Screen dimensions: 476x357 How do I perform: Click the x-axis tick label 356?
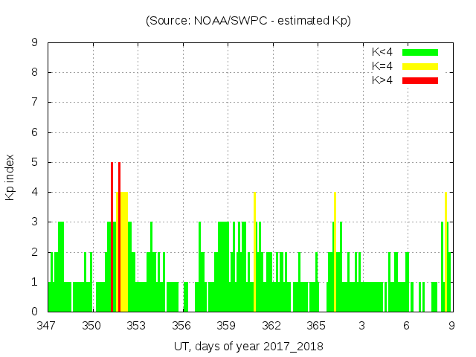click(181, 326)
